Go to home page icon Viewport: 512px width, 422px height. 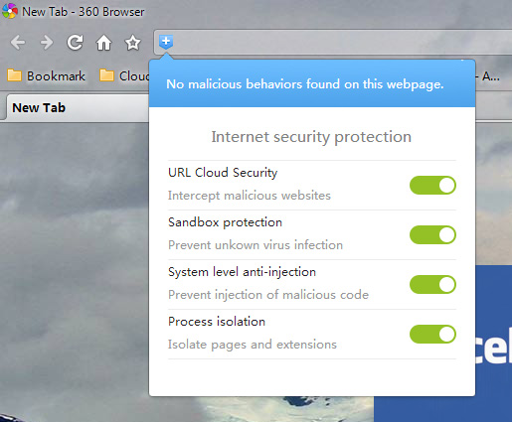[x=103, y=43]
